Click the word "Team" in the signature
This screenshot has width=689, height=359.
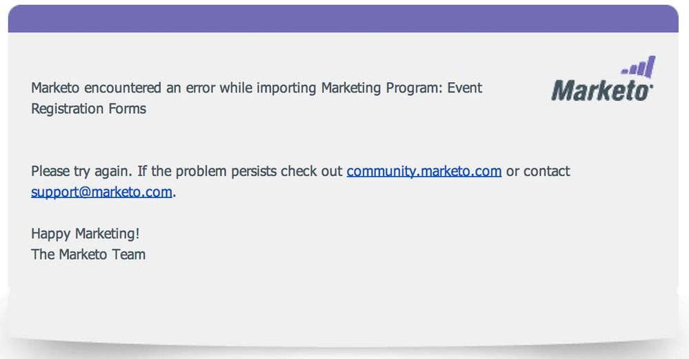coord(129,255)
